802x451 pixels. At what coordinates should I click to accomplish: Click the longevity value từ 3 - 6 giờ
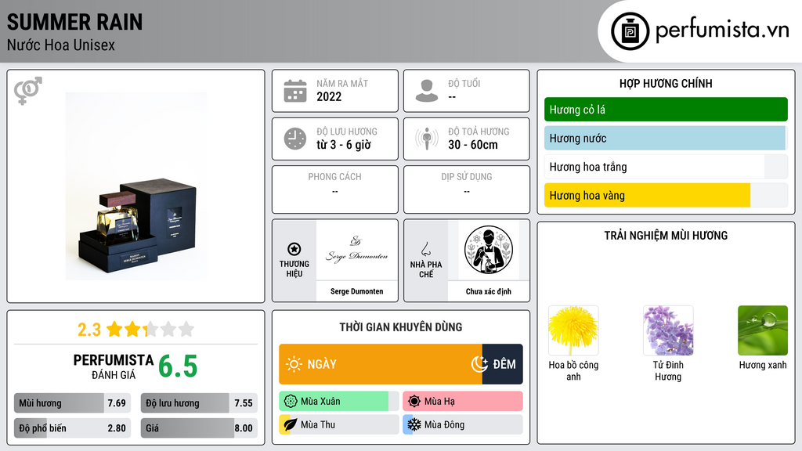343,145
